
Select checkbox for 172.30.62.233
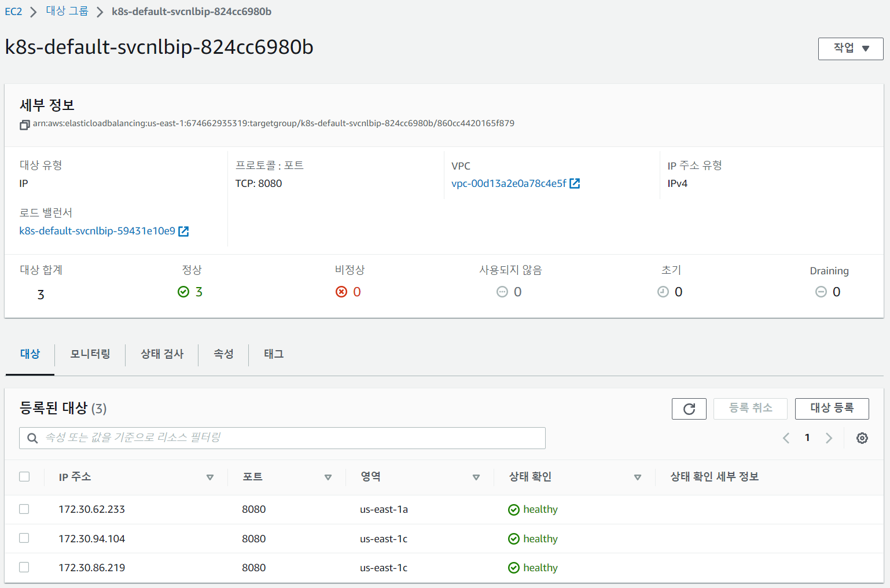pos(24,509)
